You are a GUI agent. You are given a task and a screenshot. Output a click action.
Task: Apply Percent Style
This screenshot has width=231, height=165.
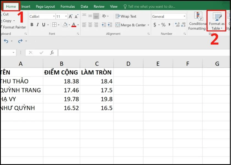(x=163, y=25)
